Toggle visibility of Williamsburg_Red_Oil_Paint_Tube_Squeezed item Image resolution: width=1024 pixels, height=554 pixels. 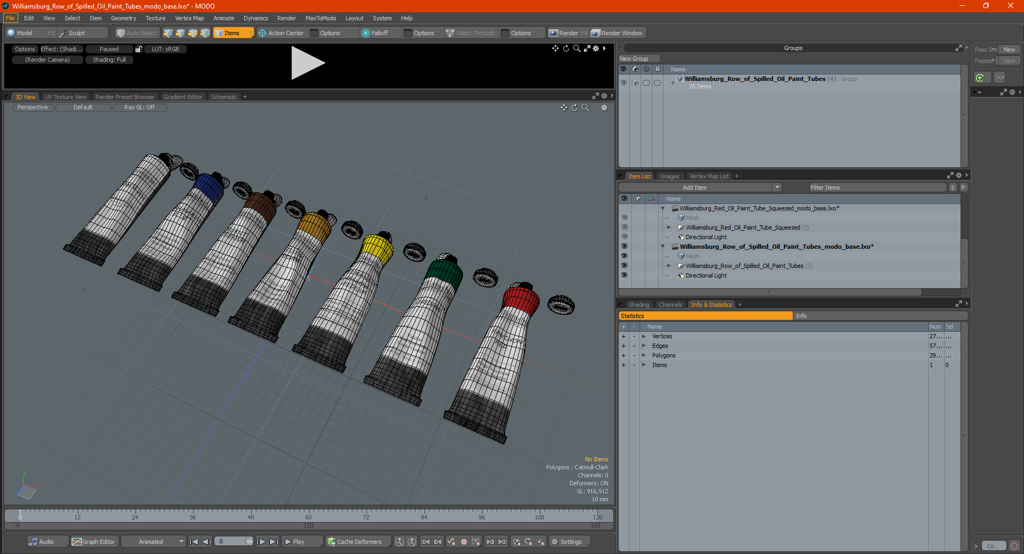pos(624,227)
